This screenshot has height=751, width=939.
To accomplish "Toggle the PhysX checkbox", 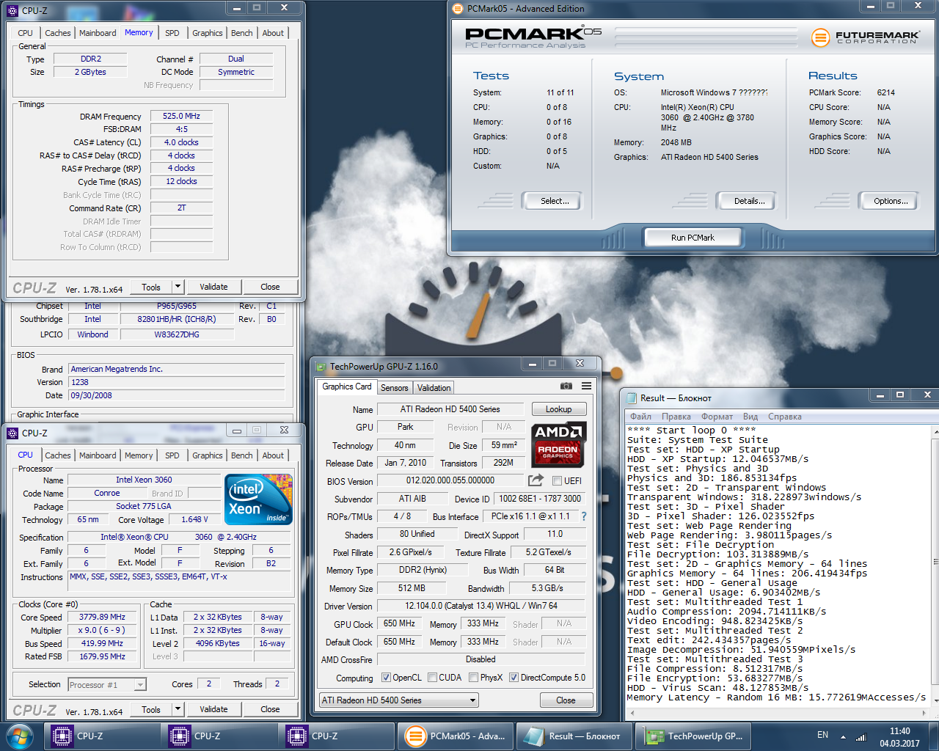I will tap(473, 678).
